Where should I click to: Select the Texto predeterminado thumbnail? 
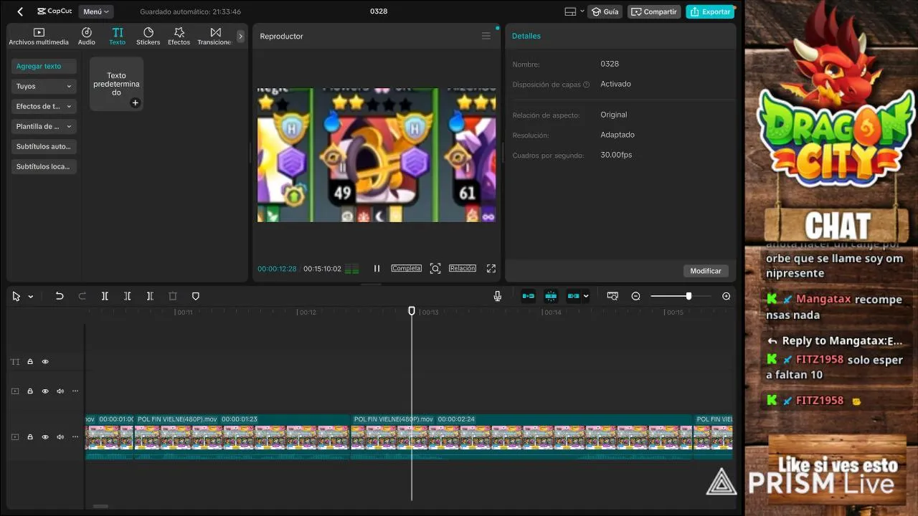click(x=116, y=84)
